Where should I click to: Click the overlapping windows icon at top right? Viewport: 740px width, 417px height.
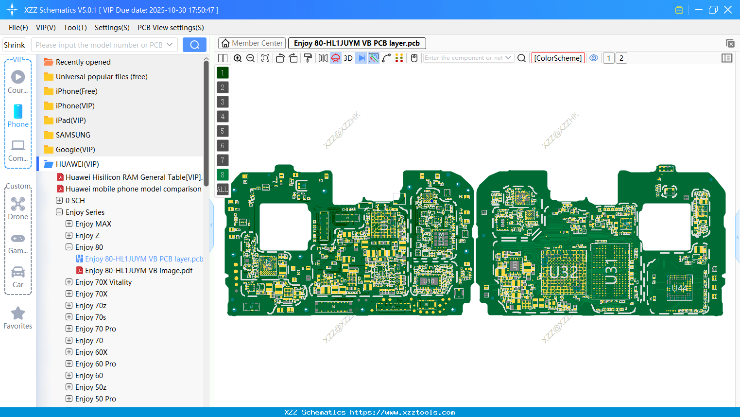coord(730,43)
